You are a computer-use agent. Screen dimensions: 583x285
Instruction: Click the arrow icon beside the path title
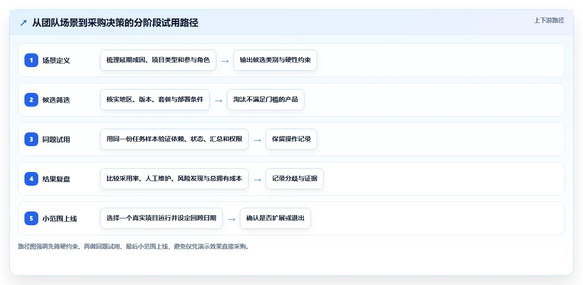pos(24,23)
